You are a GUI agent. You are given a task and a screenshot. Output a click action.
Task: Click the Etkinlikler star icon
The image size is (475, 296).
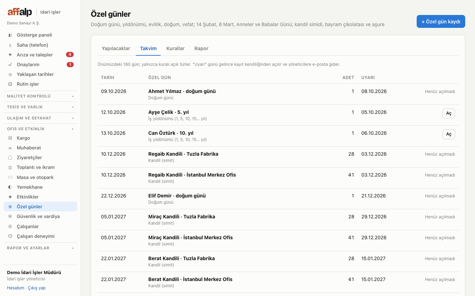10,197
